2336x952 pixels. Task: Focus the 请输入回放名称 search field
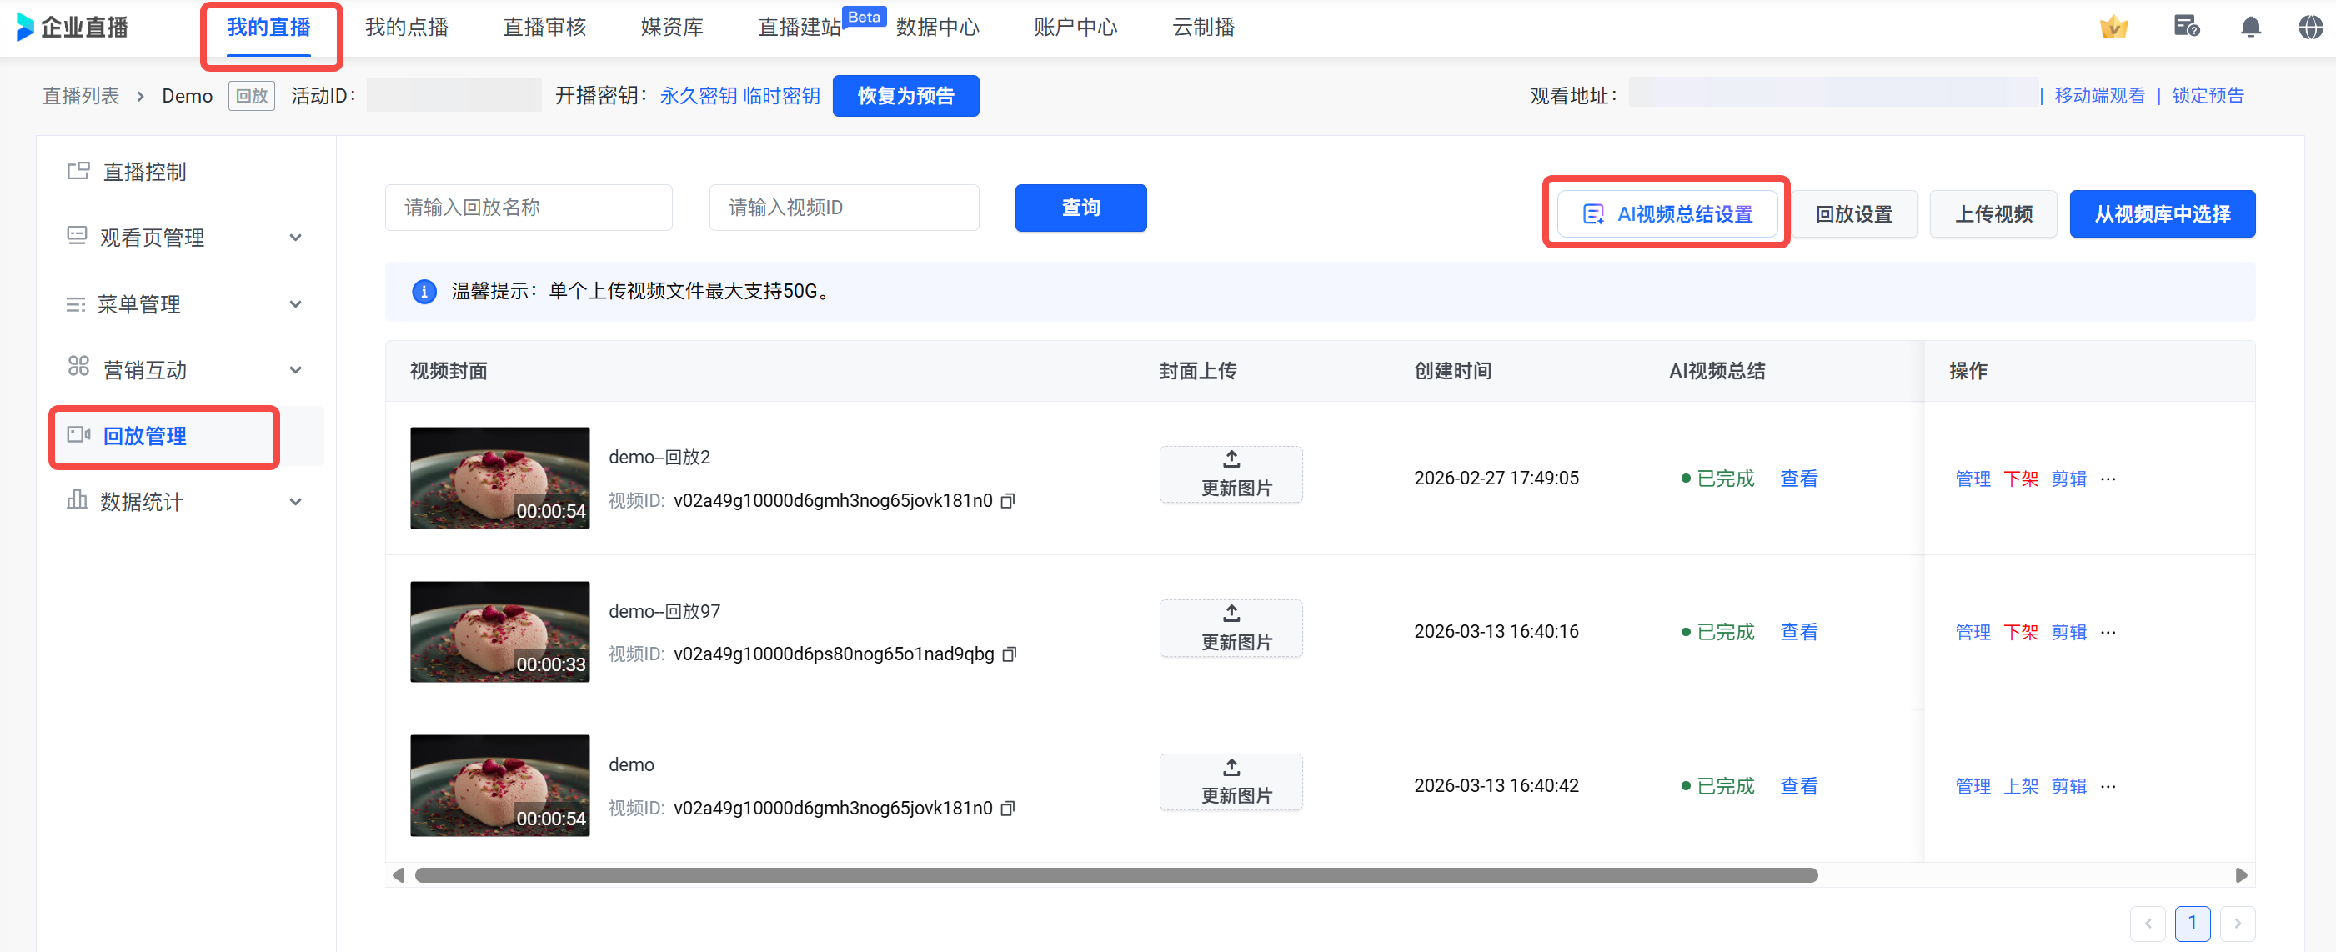click(529, 208)
